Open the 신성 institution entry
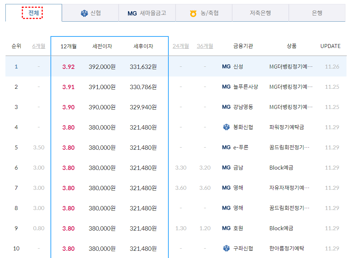The width and height of the screenshot is (349, 258). pyautogui.click(x=238, y=67)
